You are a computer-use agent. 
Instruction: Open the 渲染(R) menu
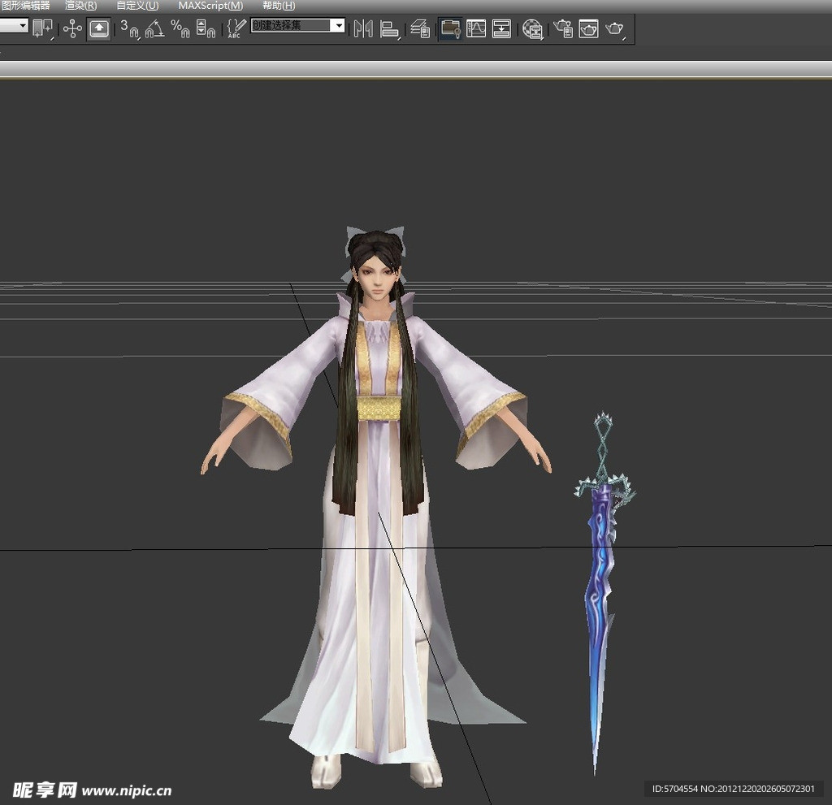click(x=80, y=6)
